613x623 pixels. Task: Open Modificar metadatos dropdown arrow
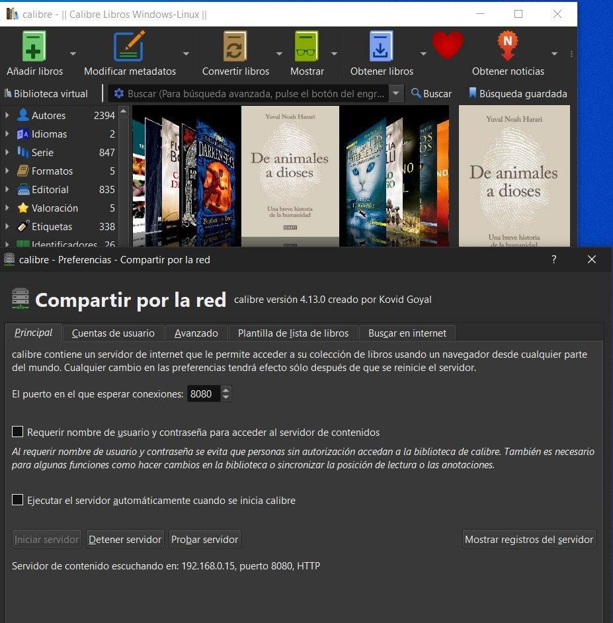coord(186,54)
